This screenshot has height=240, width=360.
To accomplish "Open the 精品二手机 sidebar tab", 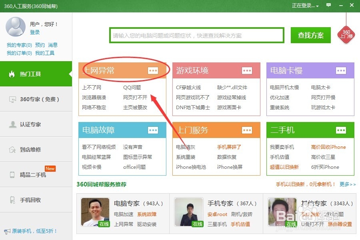I will [x=36, y=175].
